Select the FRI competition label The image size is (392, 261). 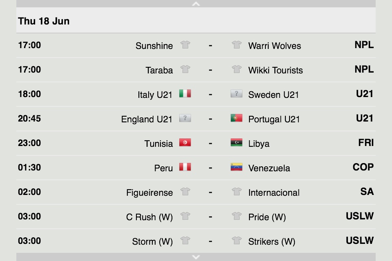click(366, 143)
